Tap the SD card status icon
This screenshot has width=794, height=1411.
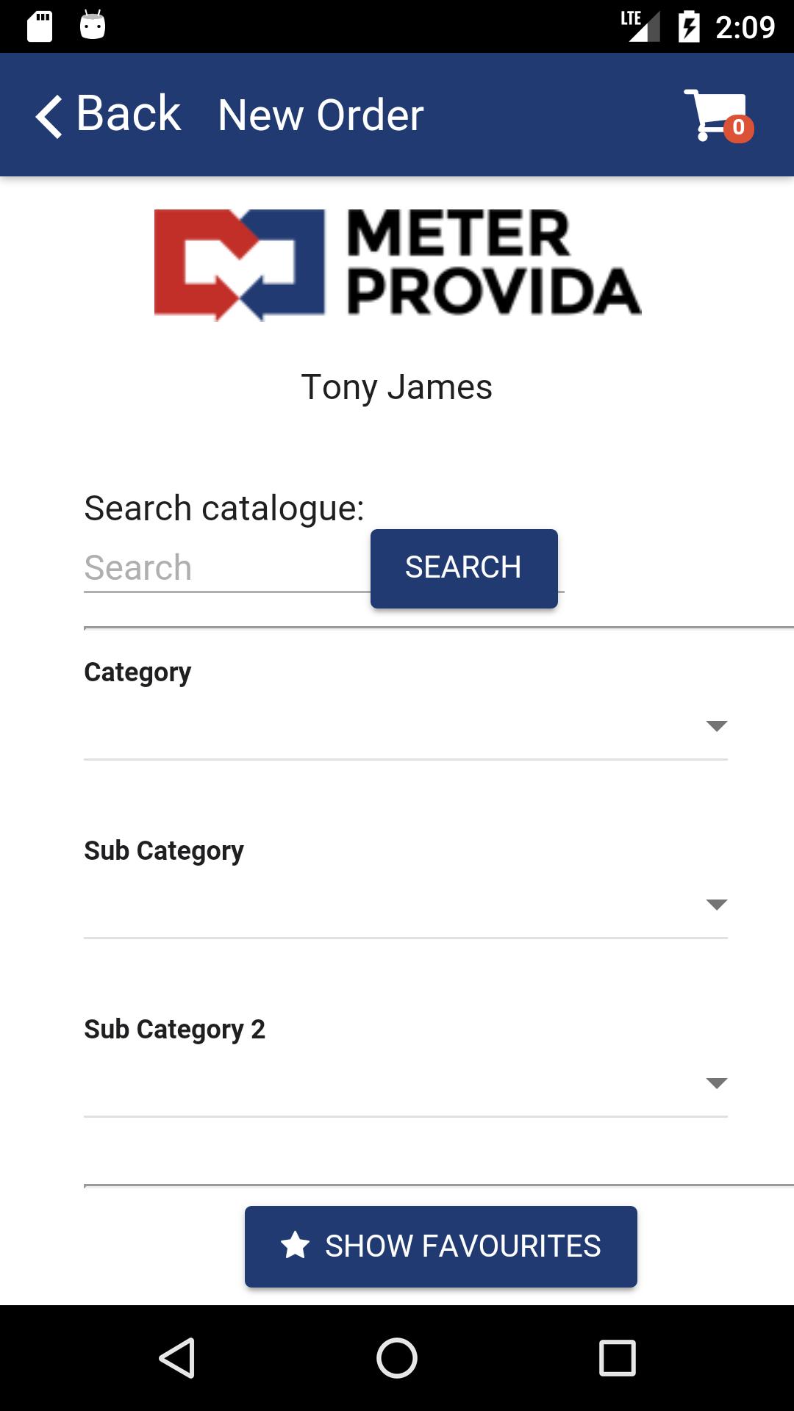[40, 26]
